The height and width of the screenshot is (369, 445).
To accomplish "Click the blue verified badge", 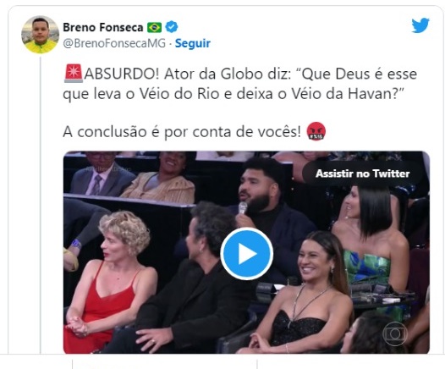I will [172, 27].
